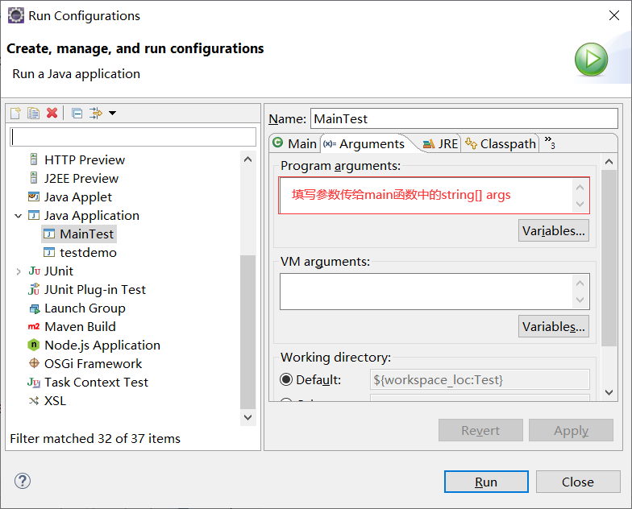Click the filter launch configurations icon
Image resolution: width=632 pixels, height=509 pixels.
(x=96, y=113)
